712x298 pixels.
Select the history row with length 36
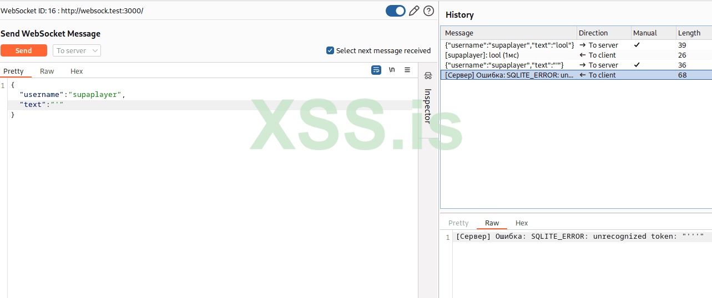point(576,65)
